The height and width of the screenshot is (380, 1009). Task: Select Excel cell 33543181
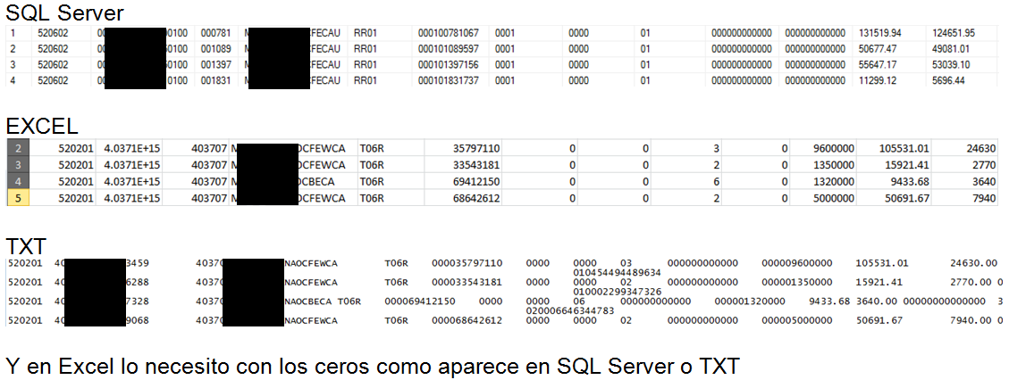click(x=463, y=165)
